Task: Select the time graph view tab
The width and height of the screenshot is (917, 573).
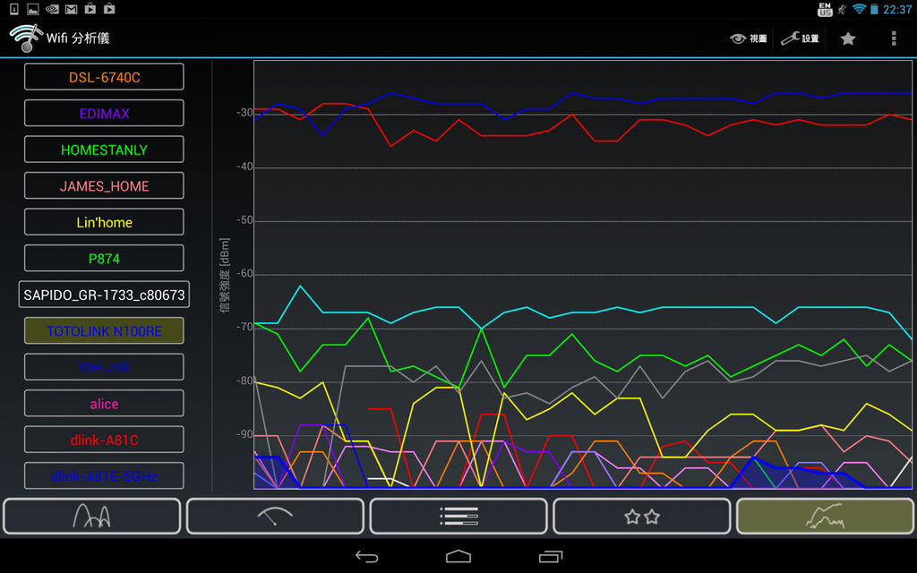Action: click(825, 517)
